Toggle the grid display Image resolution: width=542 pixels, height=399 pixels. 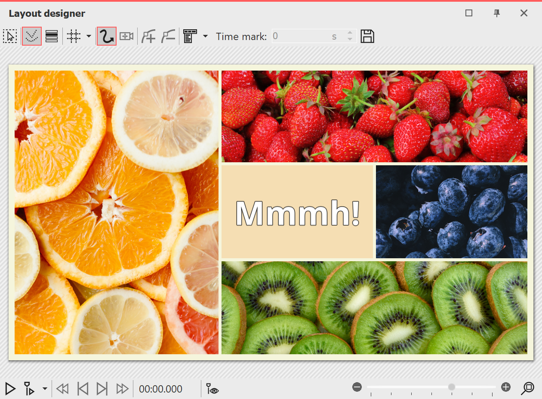[74, 36]
